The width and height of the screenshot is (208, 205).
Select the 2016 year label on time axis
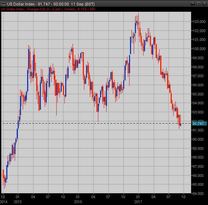point(77,202)
